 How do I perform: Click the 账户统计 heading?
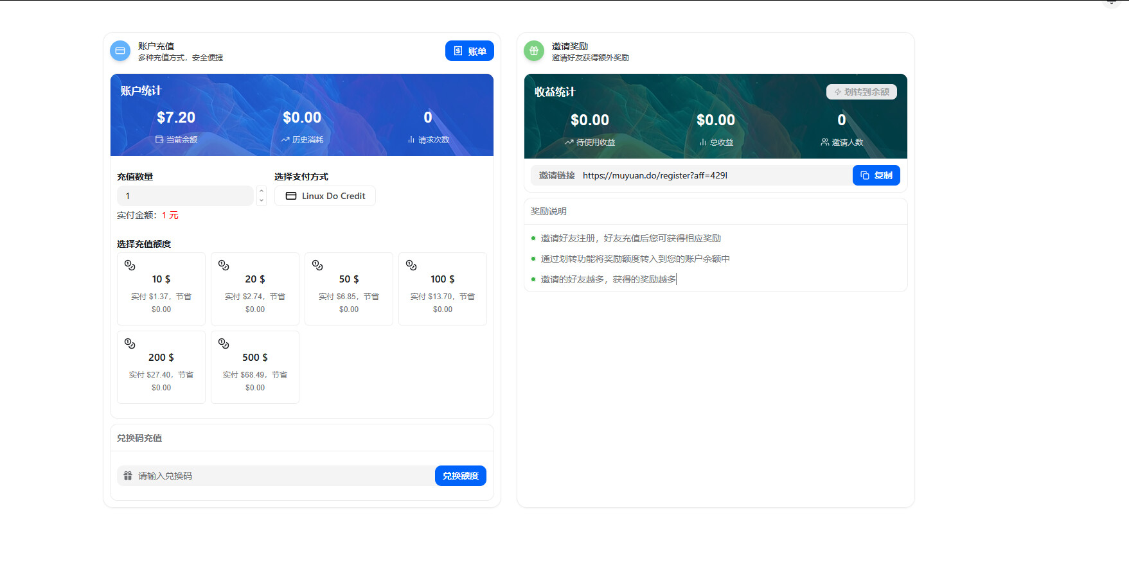[141, 91]
